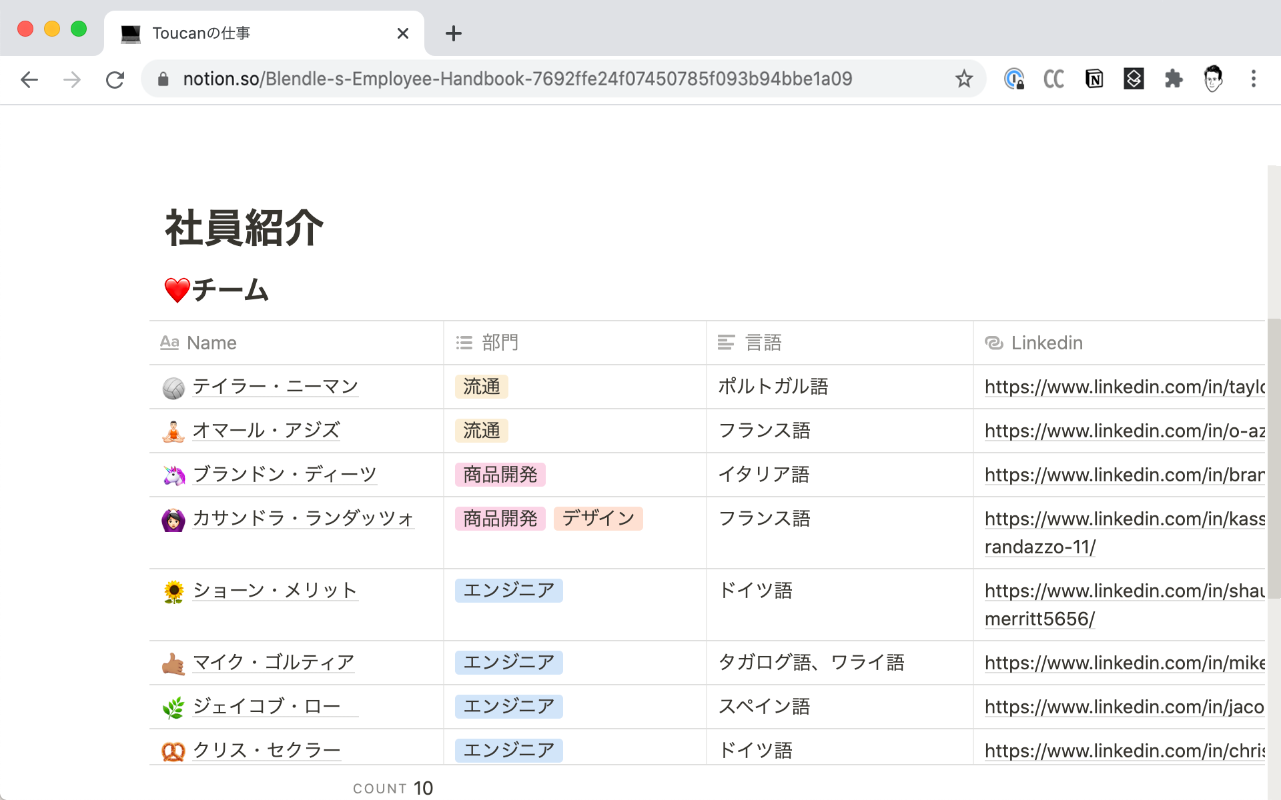The width and height of the screenshot is (1281, 800).
Task: Open the 部門 column header menu
Action: point(500,343)
